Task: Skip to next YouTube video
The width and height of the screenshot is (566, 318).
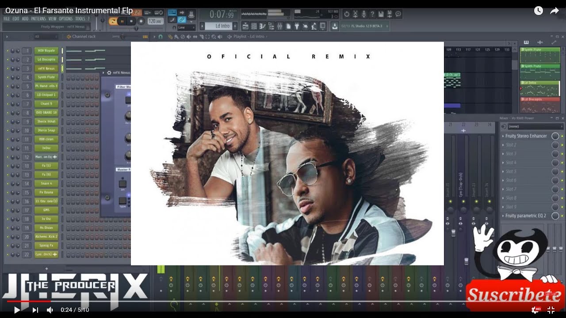Action: click(35, 310)
